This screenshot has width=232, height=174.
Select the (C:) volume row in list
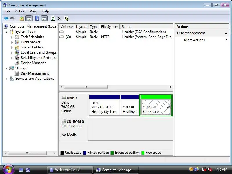[116, 37]
